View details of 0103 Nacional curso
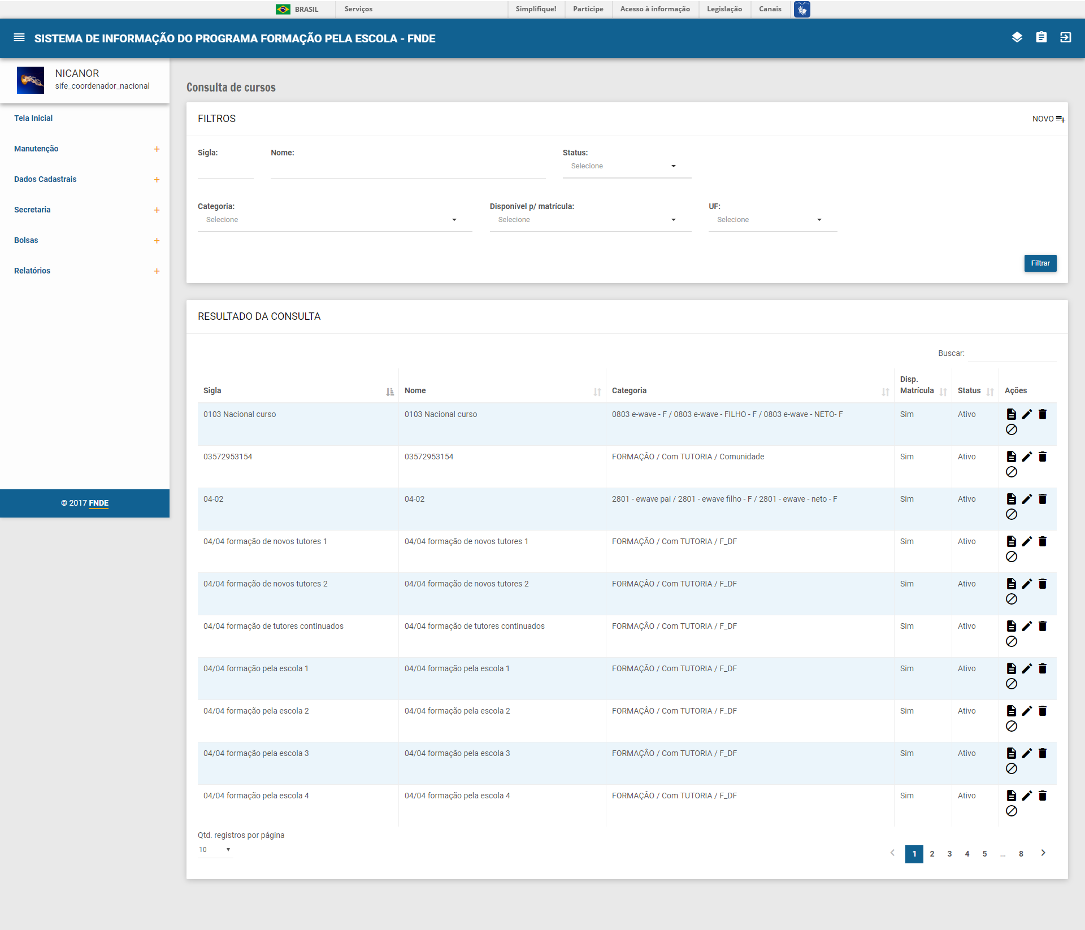 (x=1011, y=414)
